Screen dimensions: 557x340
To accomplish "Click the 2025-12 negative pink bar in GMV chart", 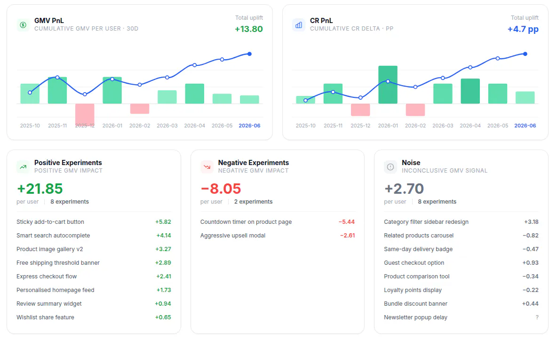I will 85,115.
